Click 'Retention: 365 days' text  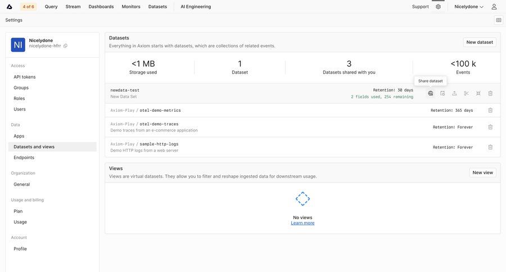(452, 110)
